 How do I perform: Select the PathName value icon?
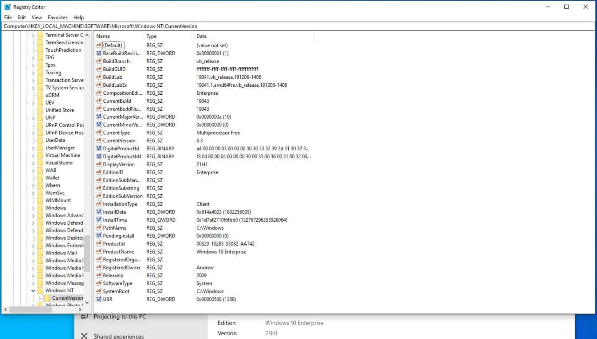(x=98, y=228)
